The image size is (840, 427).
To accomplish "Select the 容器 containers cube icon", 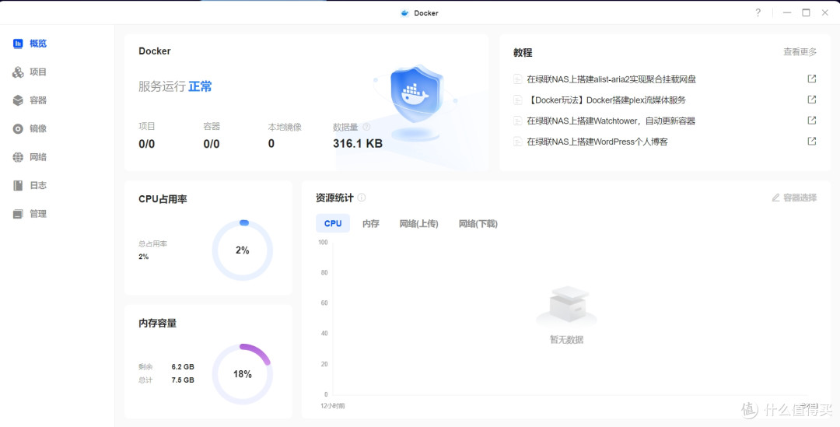I will 18,100.
